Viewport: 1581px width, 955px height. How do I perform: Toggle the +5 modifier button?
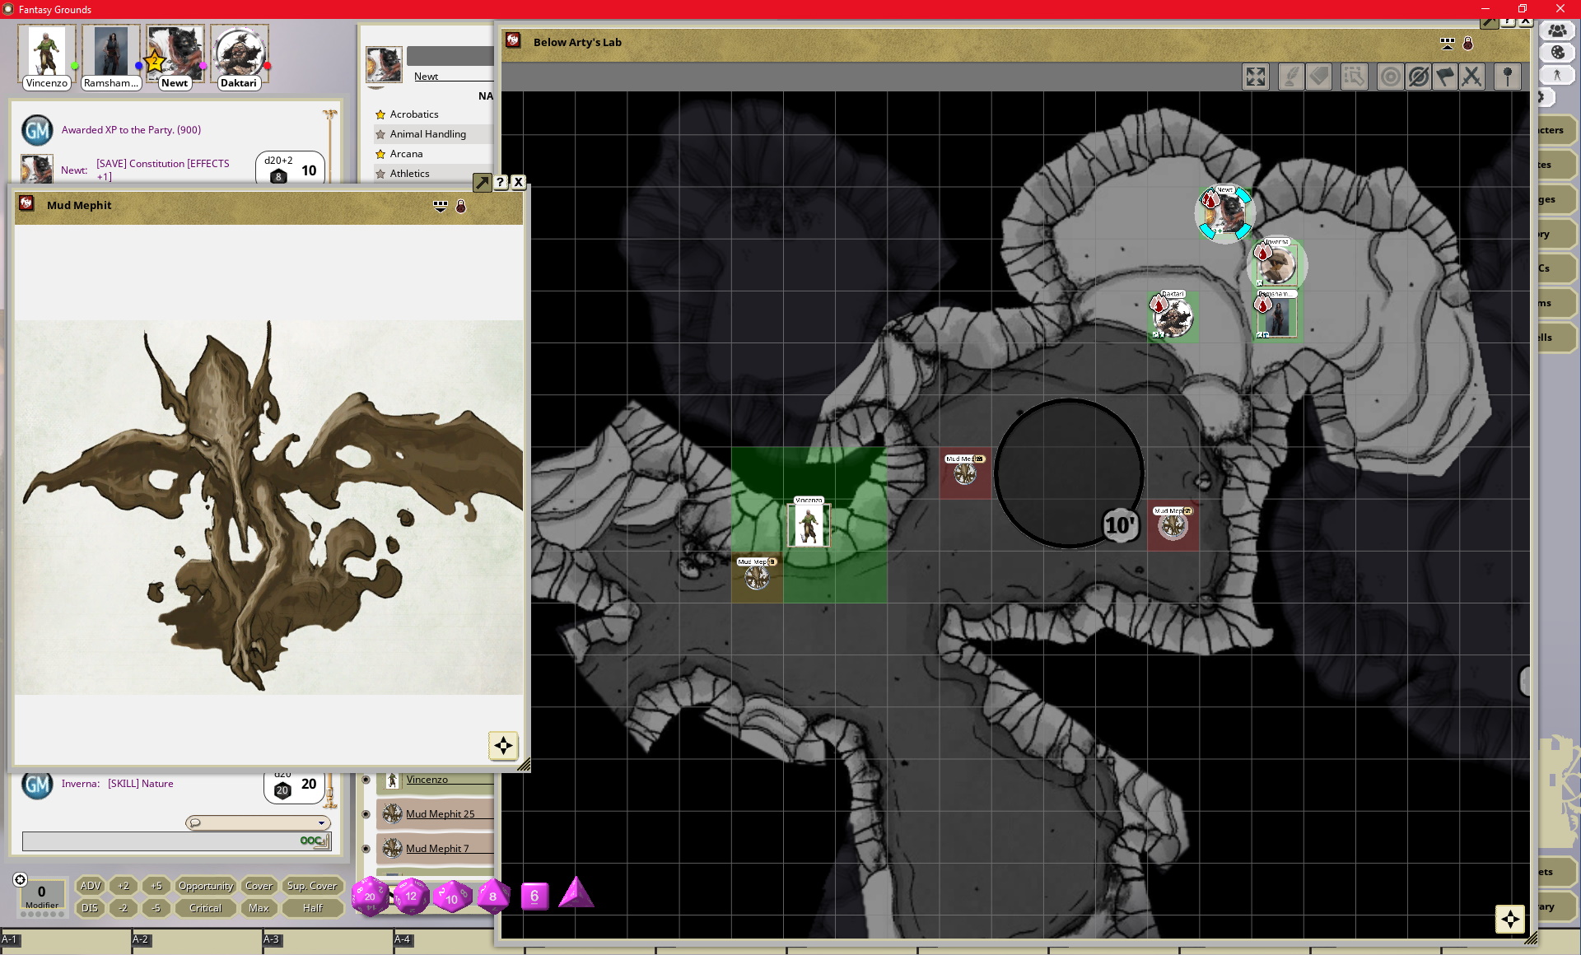(156, 886)
